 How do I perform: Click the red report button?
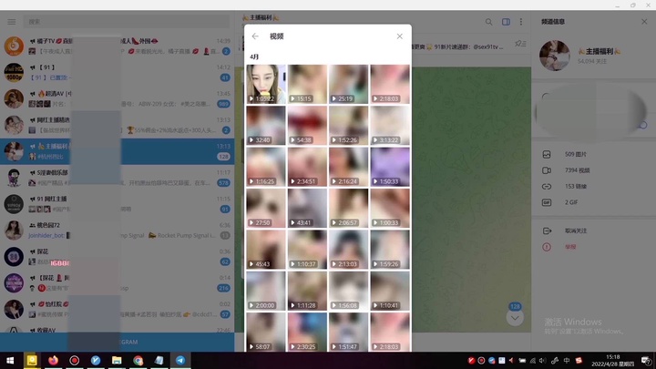click(x=569, y=246)
